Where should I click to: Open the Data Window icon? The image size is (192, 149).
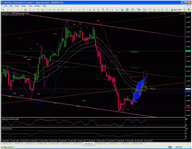coord(154,10)
